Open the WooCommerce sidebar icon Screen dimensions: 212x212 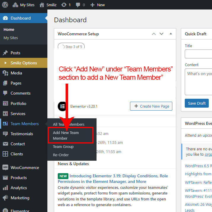5,168
